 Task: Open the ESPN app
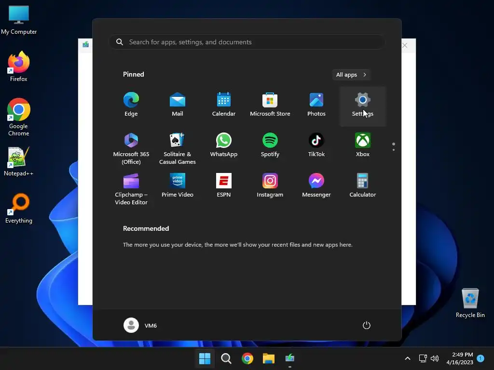[224, 186]
